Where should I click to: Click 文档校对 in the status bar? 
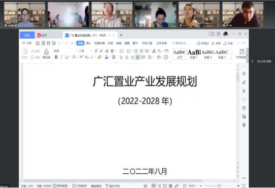coord(80,186)
